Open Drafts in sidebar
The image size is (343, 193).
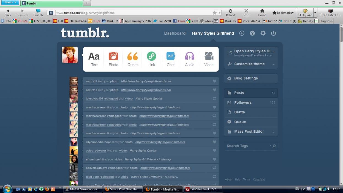(x=251, y=112)
